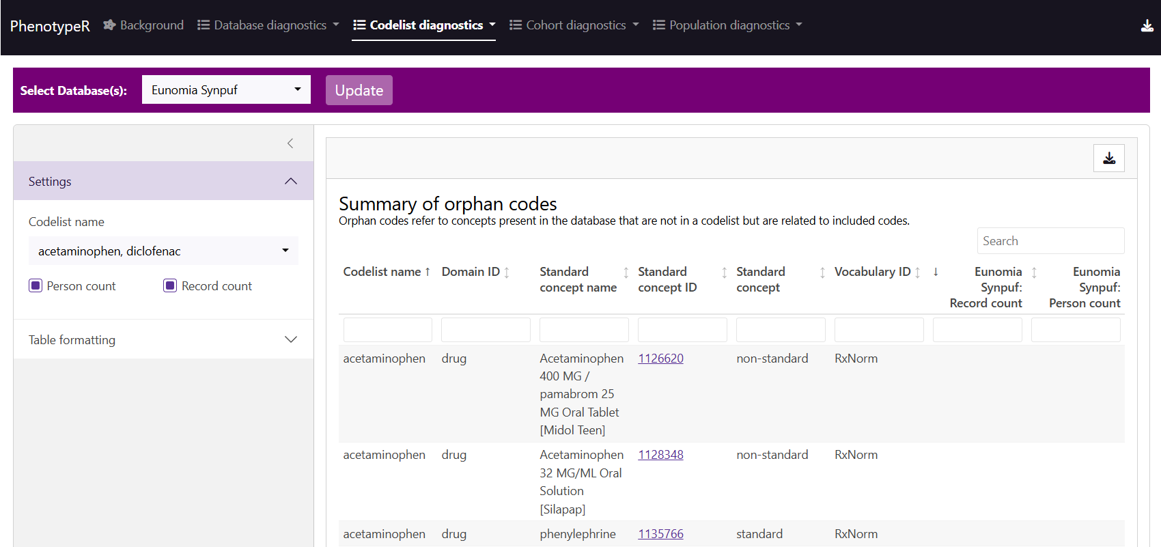Open concept ID 1126620 link
This screenshot has width=1161, height=547.
tap(660, 359)
